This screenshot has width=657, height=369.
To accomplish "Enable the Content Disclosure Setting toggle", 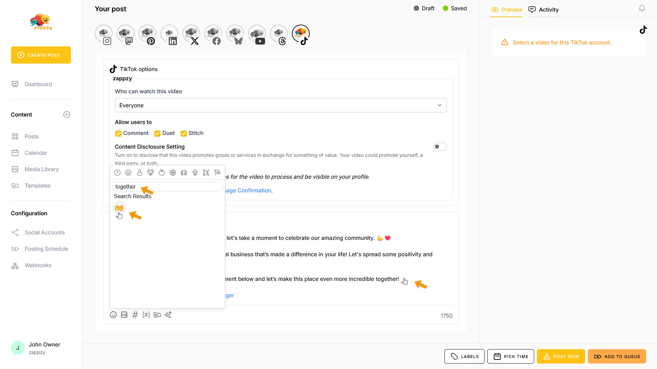I will [x=440, y=147].
